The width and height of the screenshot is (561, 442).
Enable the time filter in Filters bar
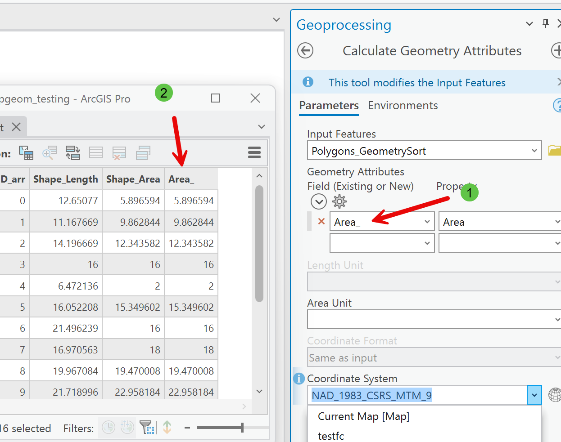tap(109, 428)
